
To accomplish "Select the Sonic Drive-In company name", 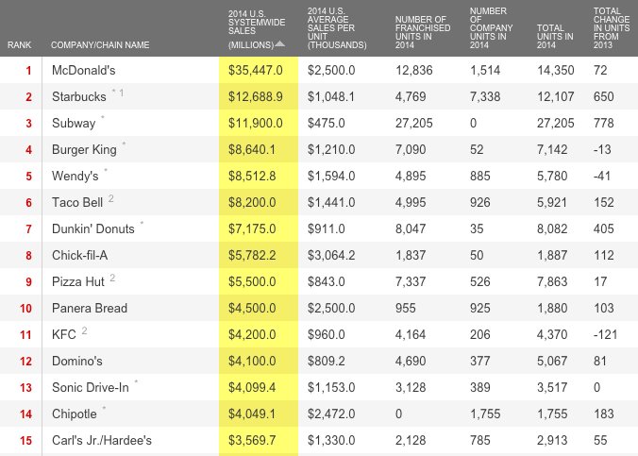I will (91, 388).
